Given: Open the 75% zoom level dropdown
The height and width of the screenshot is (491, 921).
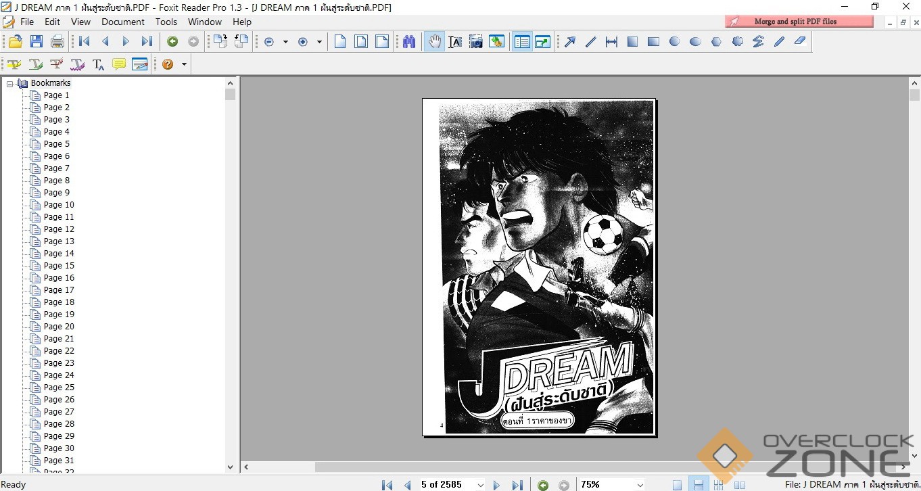Looking at the screenshot, I should pos(640,485).
